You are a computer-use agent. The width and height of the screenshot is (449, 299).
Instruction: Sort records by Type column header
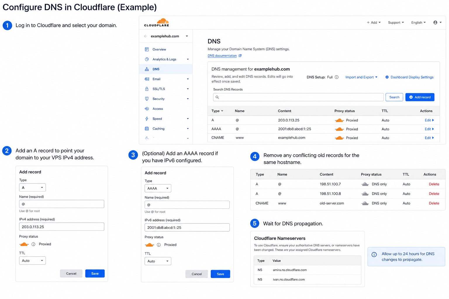[217, 111]
